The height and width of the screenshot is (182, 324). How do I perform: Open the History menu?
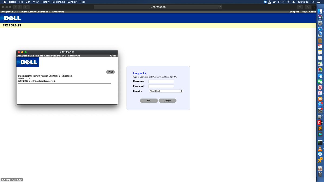tap(45, 2)
